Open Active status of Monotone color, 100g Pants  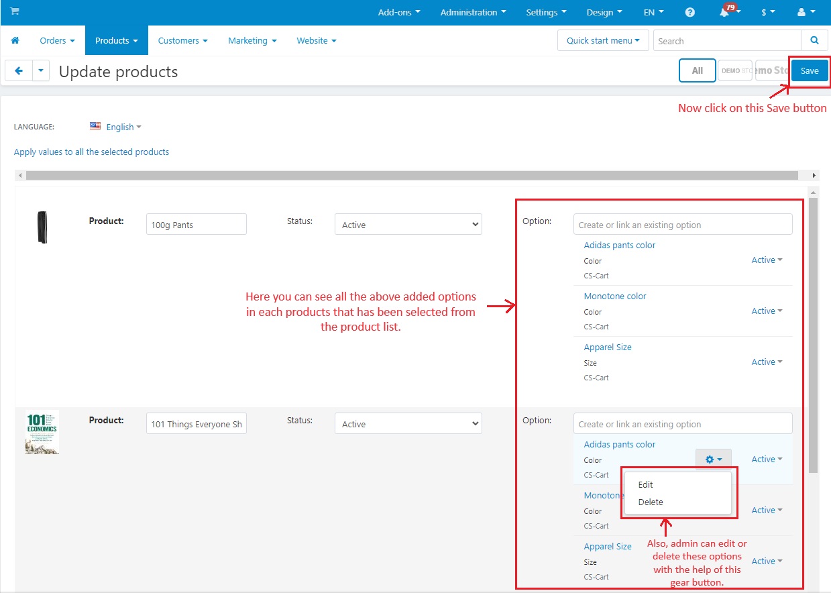click(767, 311)
